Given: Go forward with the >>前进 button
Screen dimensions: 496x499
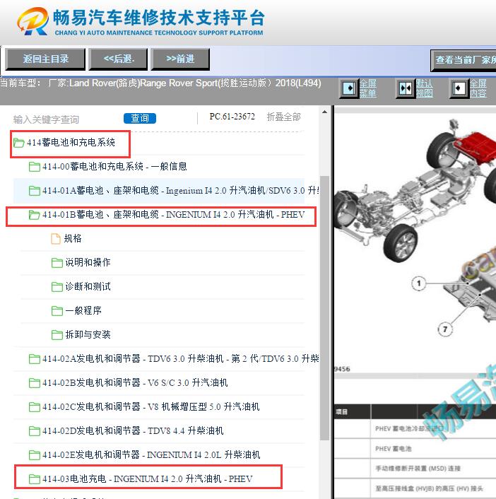Looking at the screenshot, I should (x=180, y=59).
